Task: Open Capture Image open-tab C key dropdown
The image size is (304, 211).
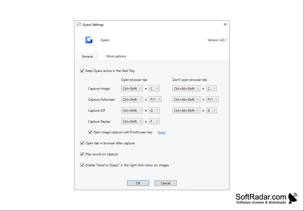Action: click(154, 88)
